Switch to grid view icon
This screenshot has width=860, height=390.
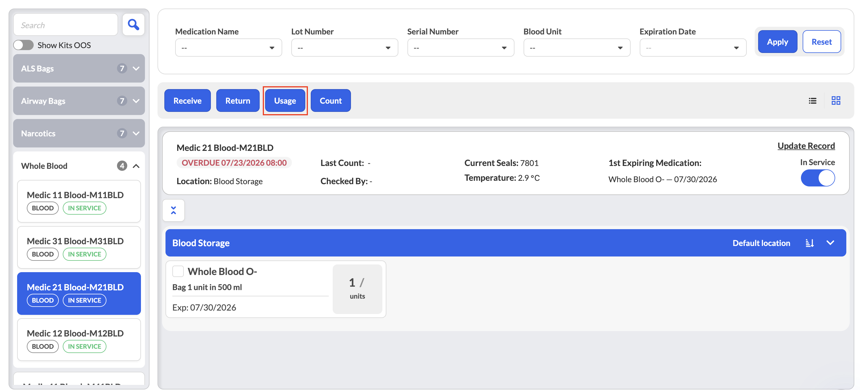836,100
